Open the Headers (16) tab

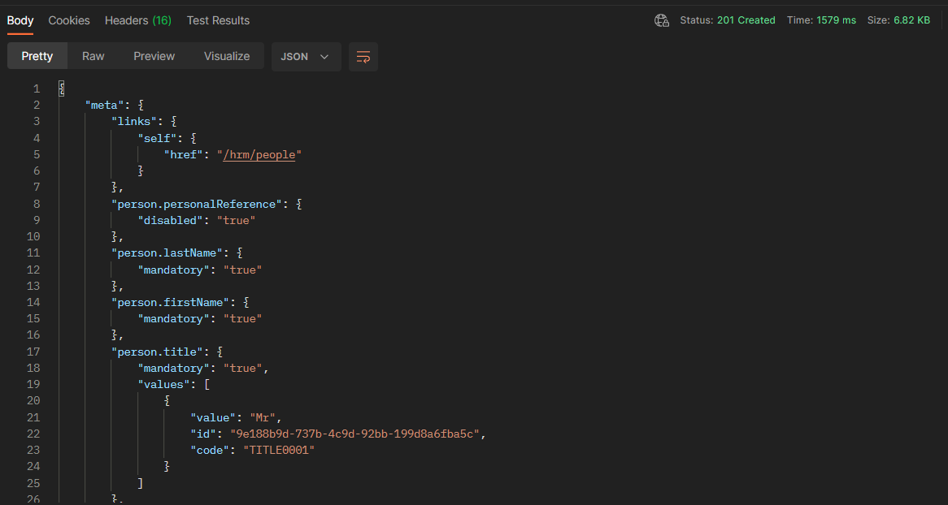(x=137, y=20)
